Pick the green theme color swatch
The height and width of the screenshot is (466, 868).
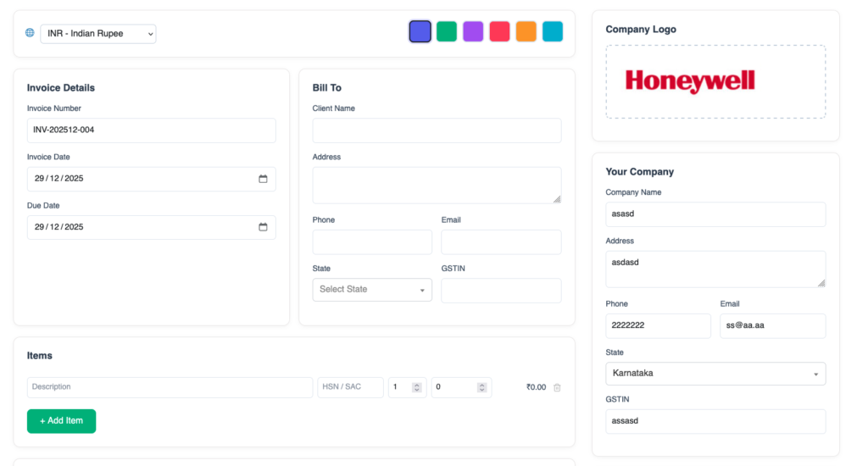pyautogui.click(x=447, y=31)
